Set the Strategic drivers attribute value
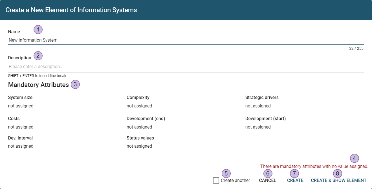Screen dimensions: 372x189 point(258,106)
